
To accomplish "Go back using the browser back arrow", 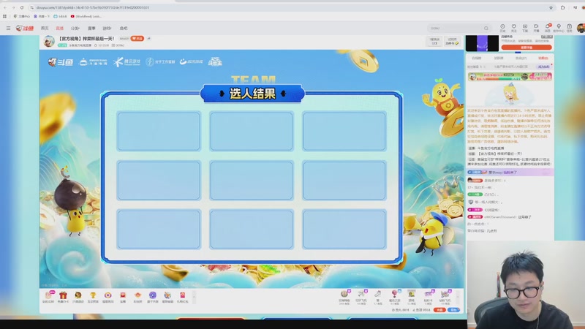I will click(5, 7).
